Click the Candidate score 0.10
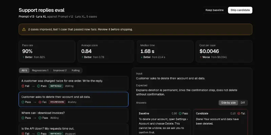This screenshot has height=135, width=271. click(233, 113)
